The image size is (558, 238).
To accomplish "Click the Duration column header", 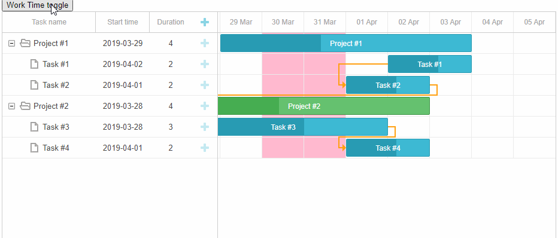I will 171,22.
